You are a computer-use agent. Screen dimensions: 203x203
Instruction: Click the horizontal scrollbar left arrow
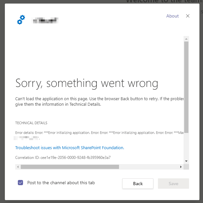(x=18, y=167)
